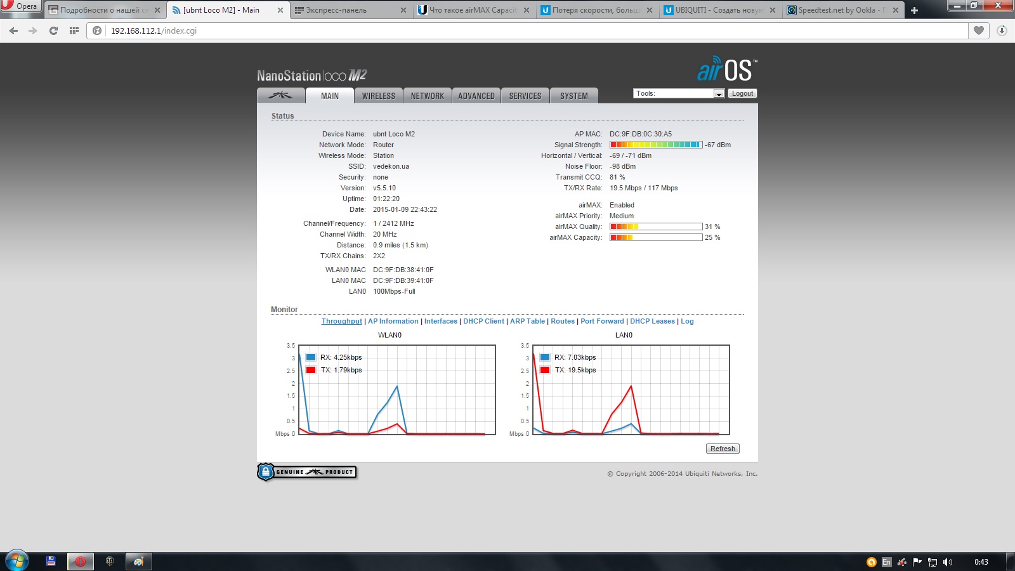The height and width of the screenshot is (571, 1015).
Task: Click the Opera taskbar icon
Action: pos(81,561)
